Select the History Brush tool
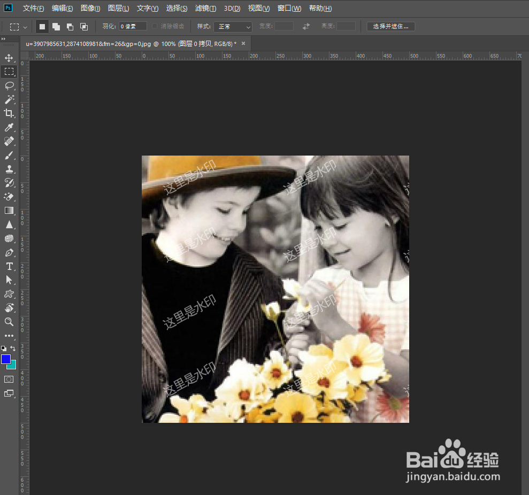The image size is (529, 495). pos(9,183)
